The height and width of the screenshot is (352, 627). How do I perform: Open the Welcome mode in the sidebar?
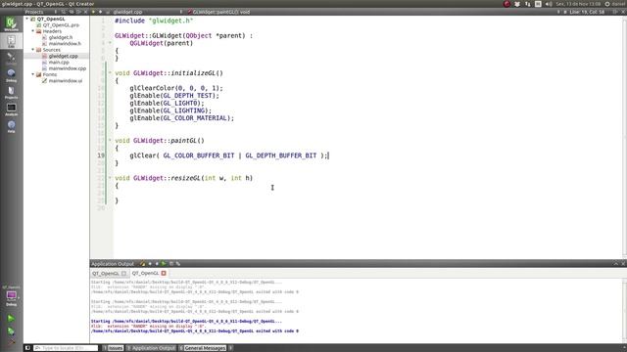[x=11, y=23]
